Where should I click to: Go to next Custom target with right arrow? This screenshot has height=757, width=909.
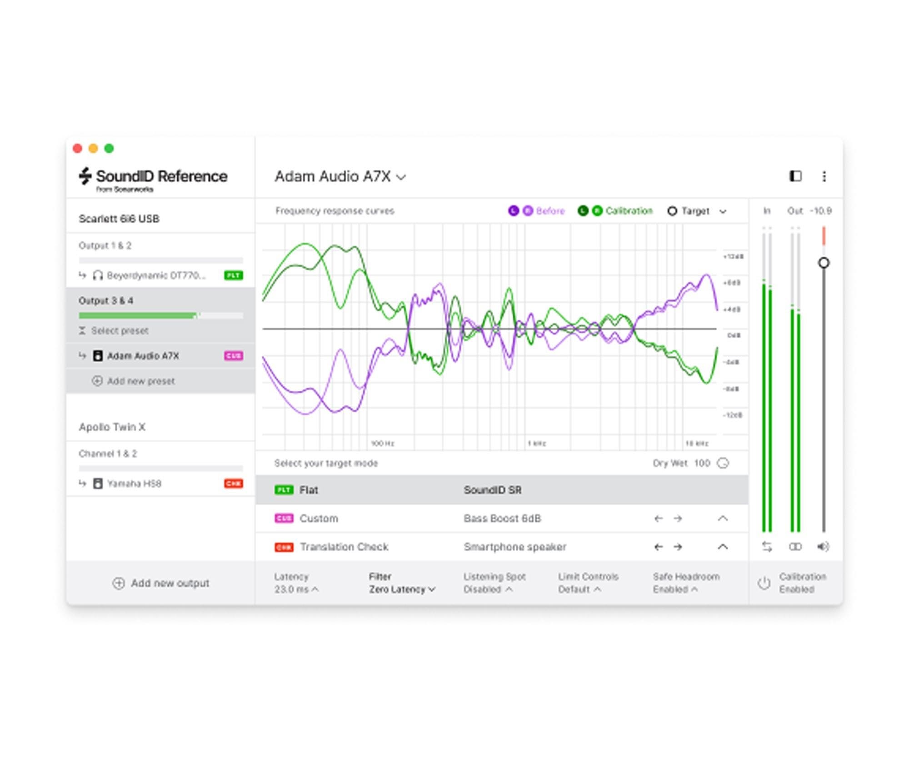coord(678,518)
